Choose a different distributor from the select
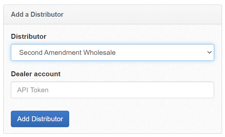Viewport: 225px width, 137px height. coord(112,52)
